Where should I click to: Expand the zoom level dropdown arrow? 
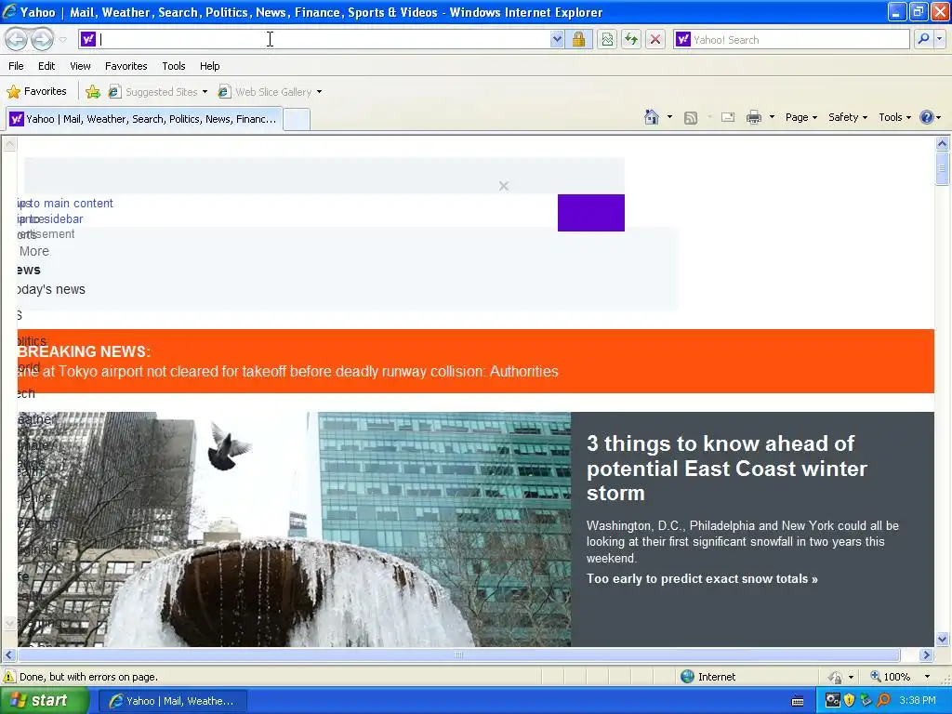coord(927,677)
